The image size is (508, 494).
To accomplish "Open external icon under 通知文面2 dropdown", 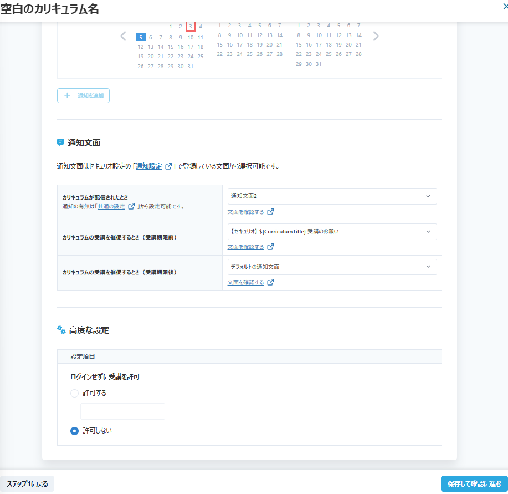I will [270, 212].
